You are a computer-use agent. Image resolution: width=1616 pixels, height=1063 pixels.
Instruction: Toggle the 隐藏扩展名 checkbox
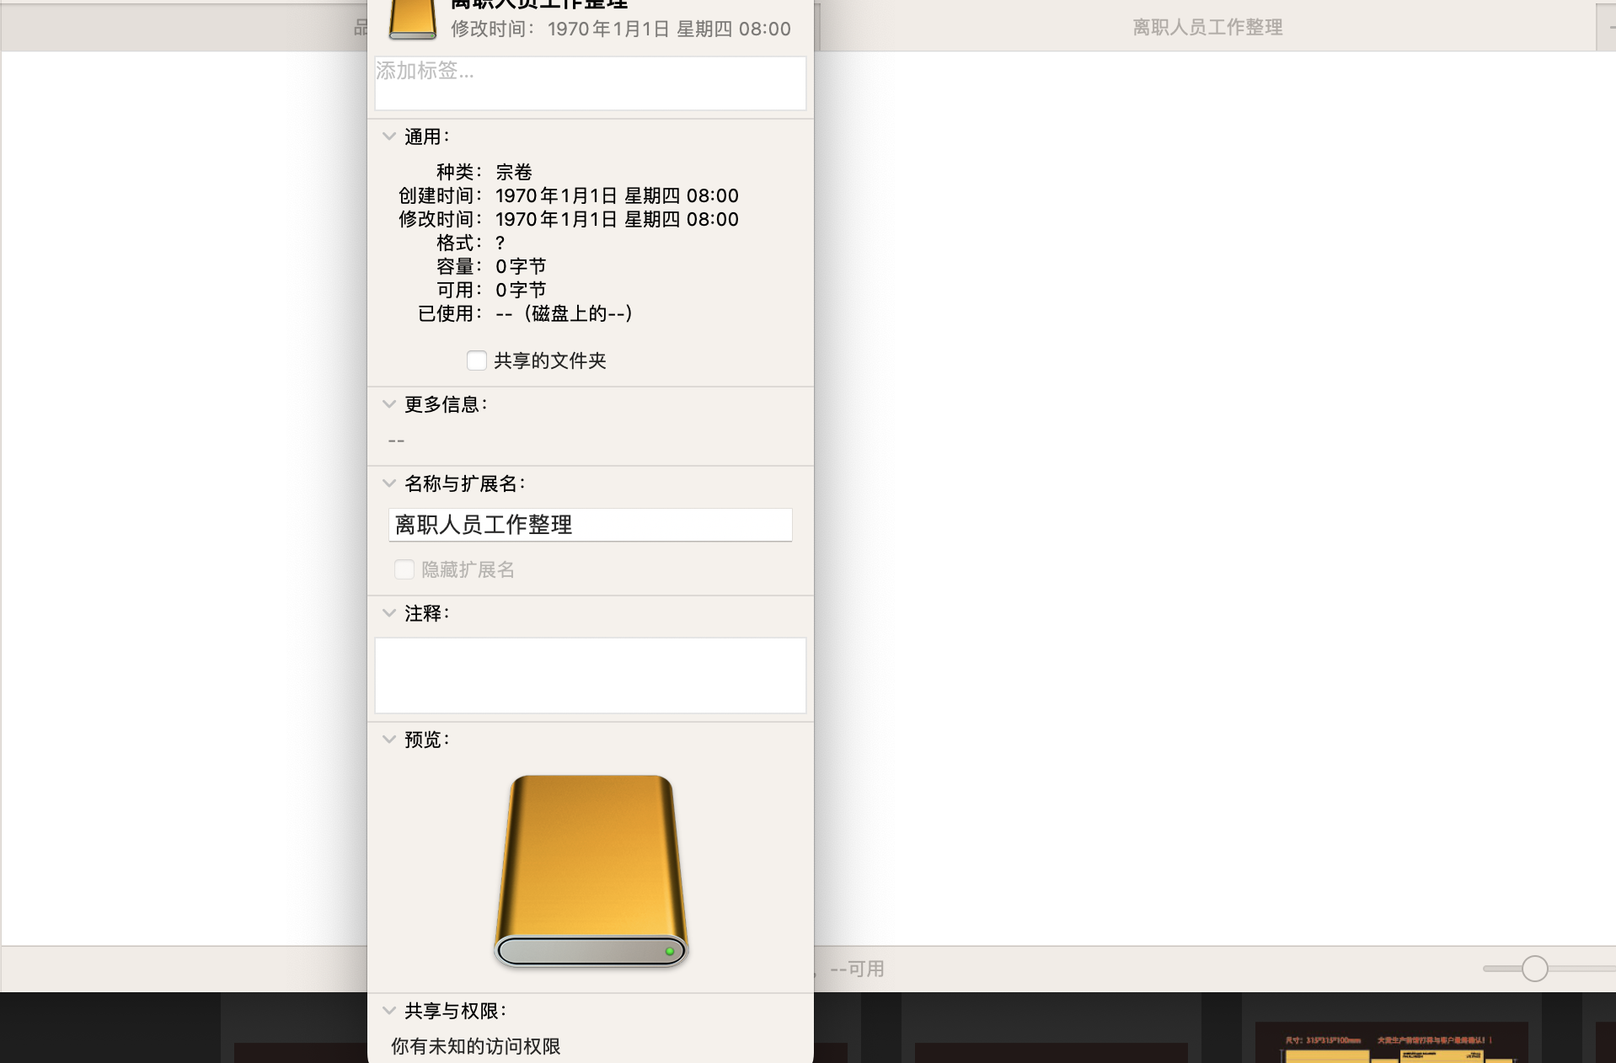click(x=404, y=569)
